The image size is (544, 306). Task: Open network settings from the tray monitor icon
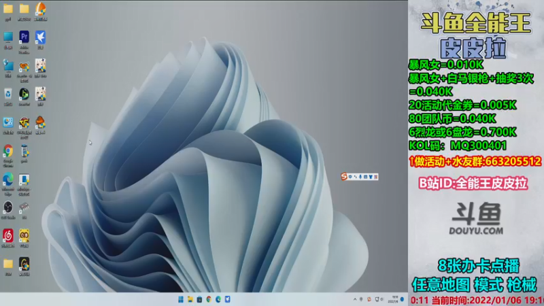377,299
